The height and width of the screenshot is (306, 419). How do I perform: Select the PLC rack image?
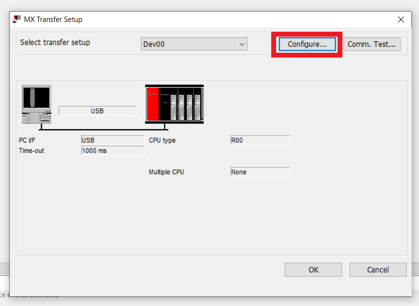pyautogui.click(x=175, y=104)
